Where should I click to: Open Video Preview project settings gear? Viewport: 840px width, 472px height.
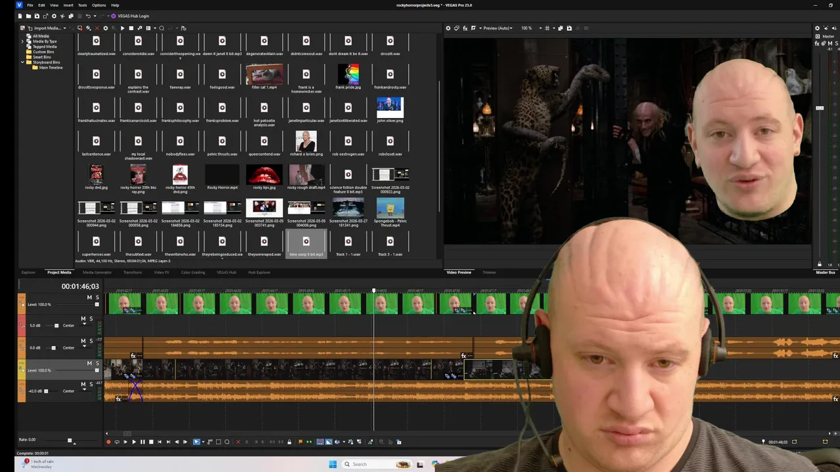(448, 28)
